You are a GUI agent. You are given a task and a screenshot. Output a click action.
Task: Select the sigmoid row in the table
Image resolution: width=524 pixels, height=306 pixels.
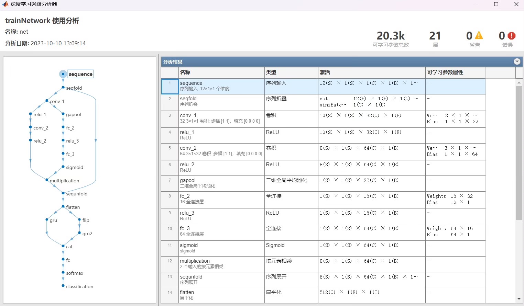point(323,248)
